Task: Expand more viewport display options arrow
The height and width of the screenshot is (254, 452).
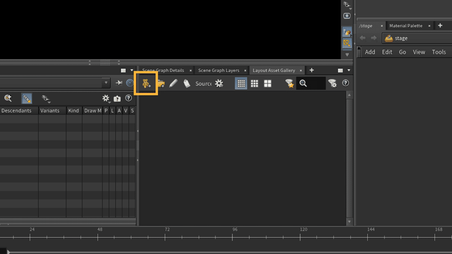Action: [347, 55]
